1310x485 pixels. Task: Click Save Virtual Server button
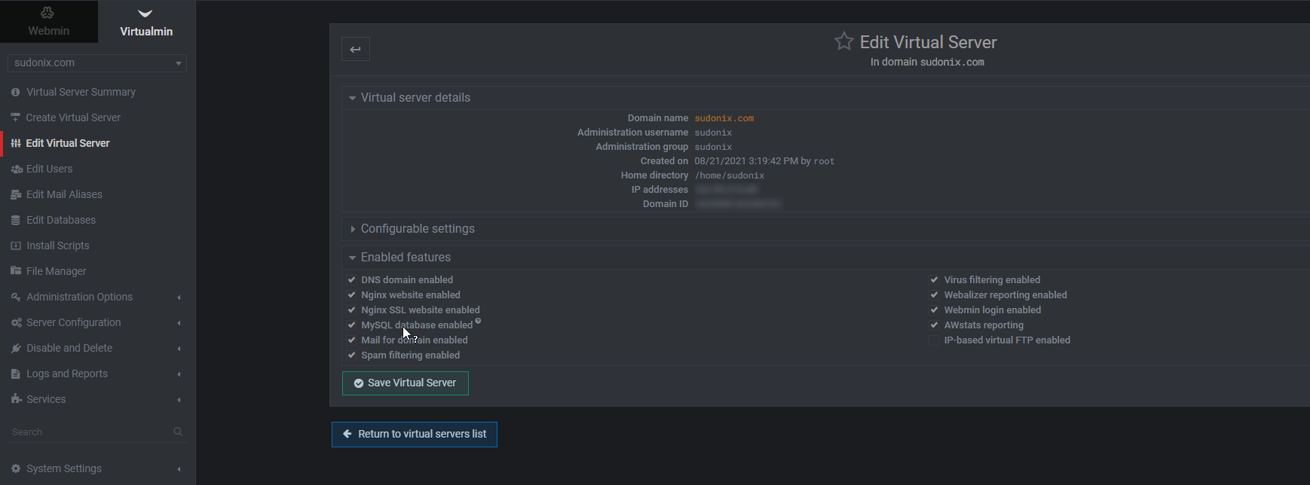pos(406,383)
